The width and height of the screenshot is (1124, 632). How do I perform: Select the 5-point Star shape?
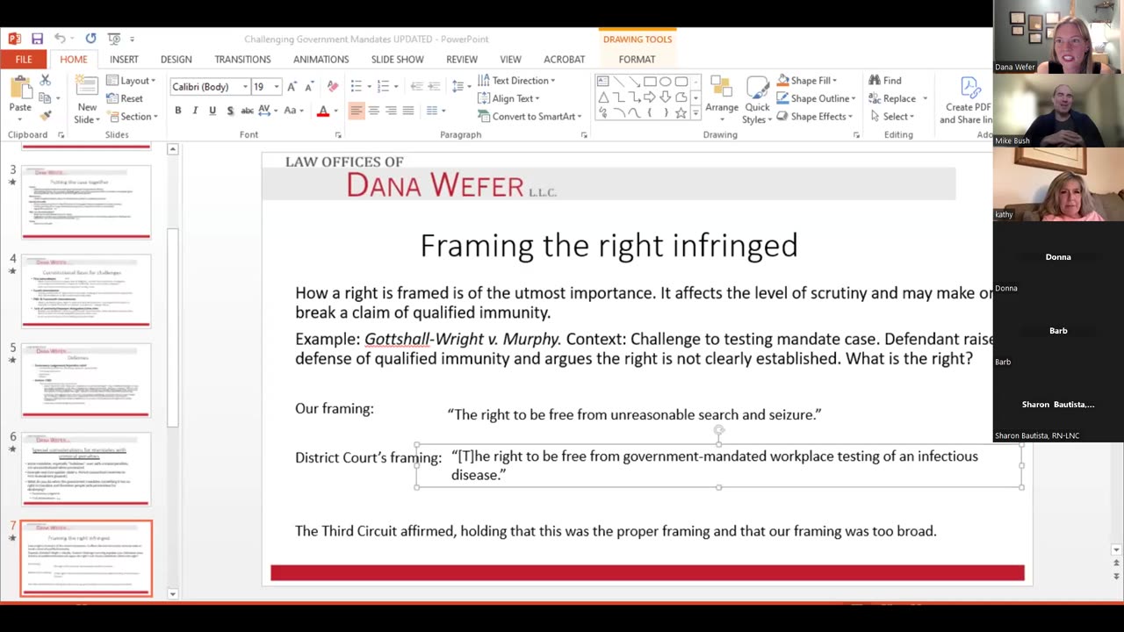(681, 113)
